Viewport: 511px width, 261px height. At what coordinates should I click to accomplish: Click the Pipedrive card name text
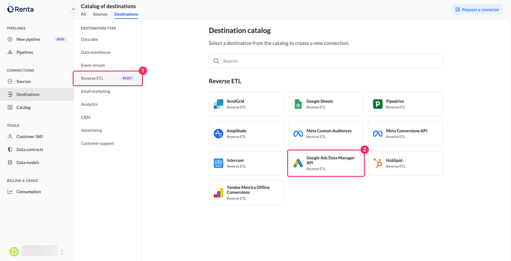[395, 101]
